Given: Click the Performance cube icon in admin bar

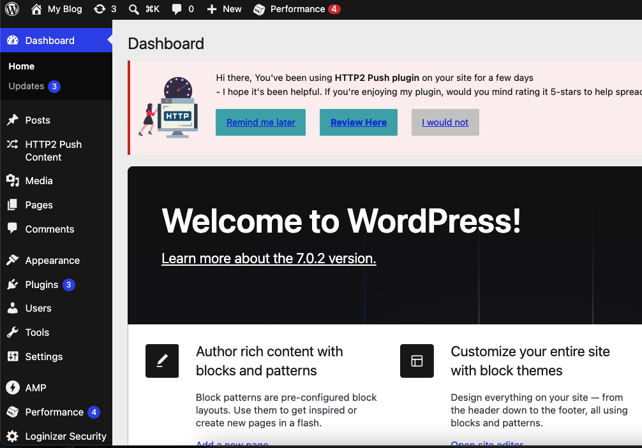Looking at the screenshot, I should (x=258, y=10).
